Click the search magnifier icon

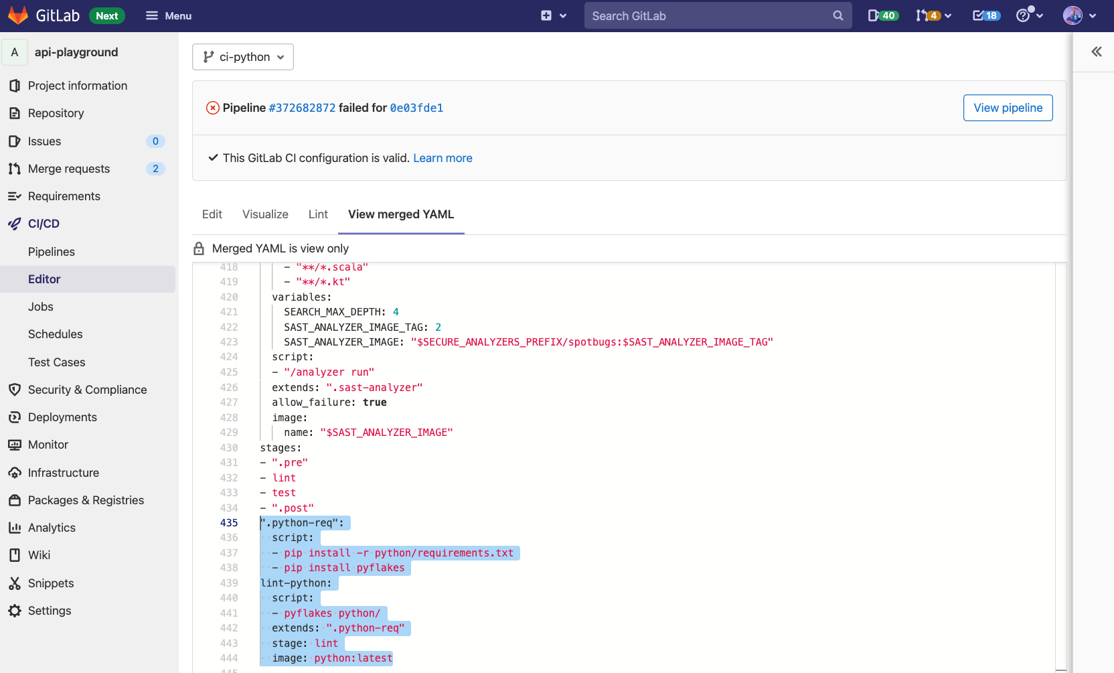tap(838, 15)
